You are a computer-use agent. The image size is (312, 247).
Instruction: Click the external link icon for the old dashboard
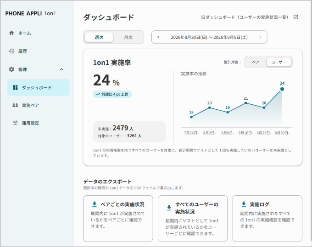(x=296, y=17)
